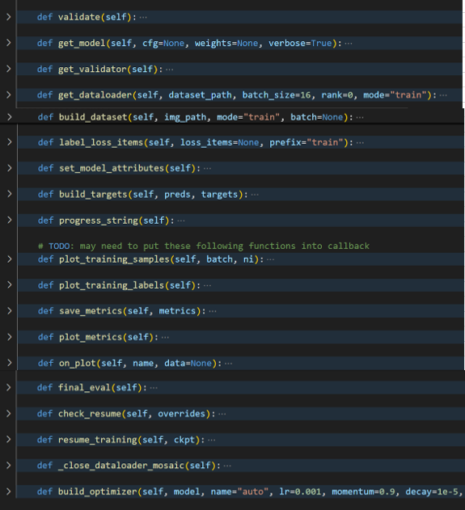
Task: Click the name="auto" parameter in build_optimizer
Action: [x=239, y=491]
